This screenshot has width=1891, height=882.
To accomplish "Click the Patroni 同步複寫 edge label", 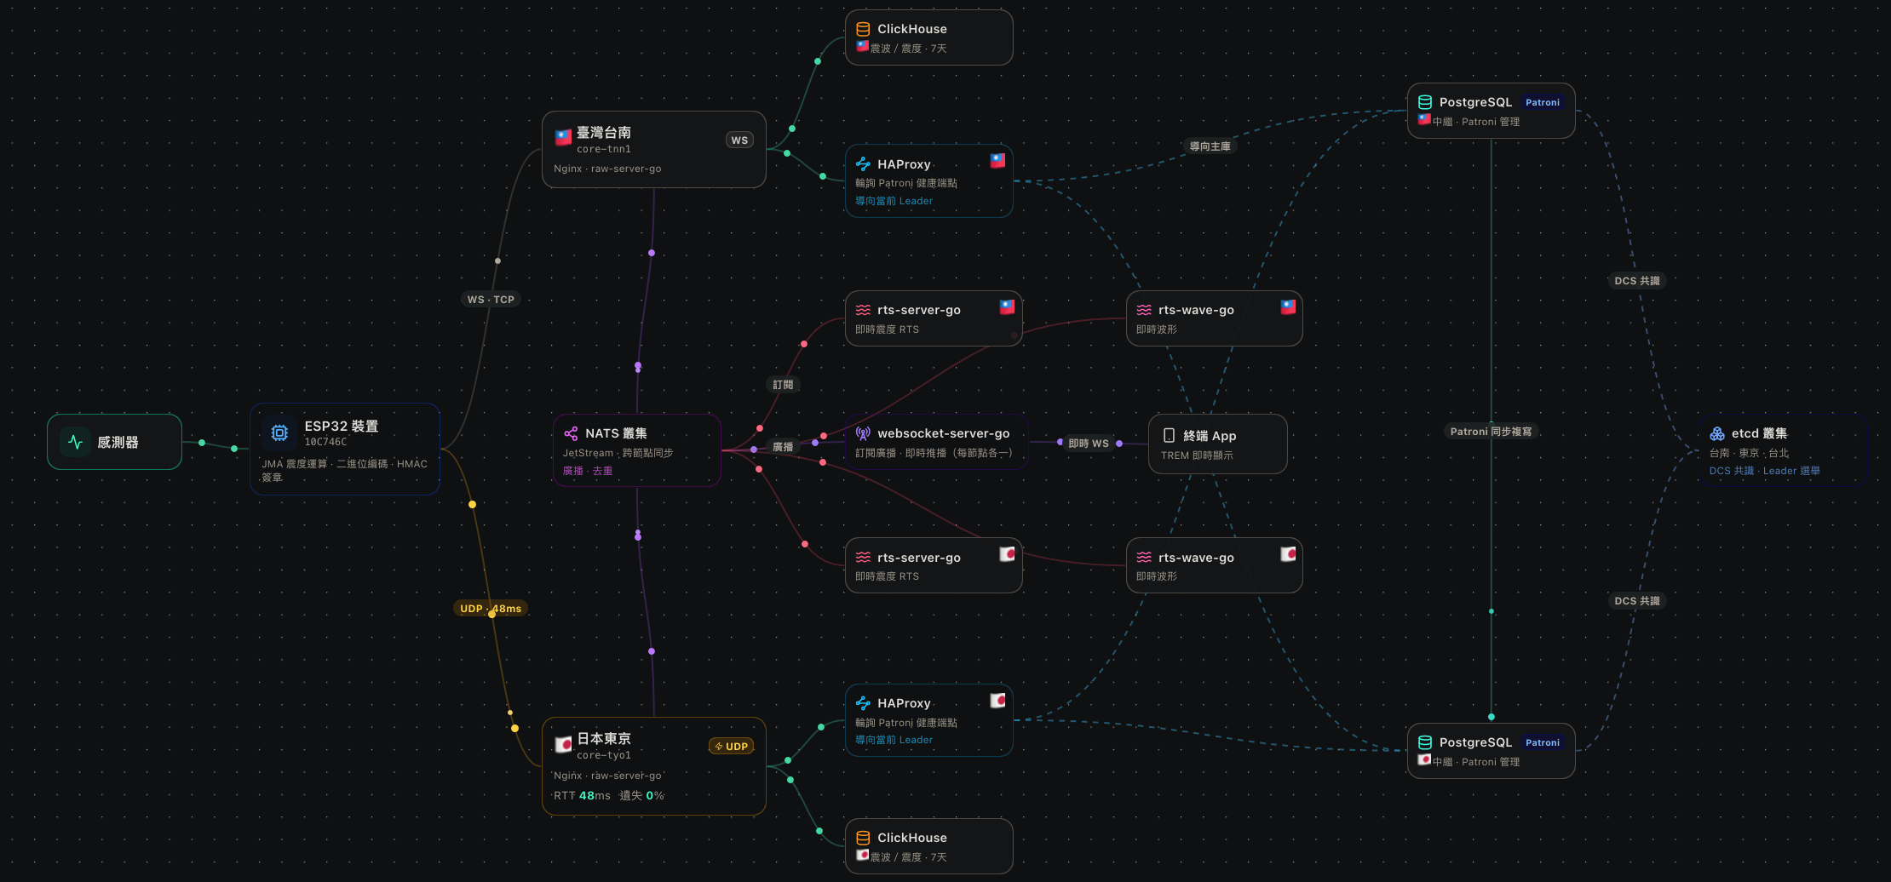I will (x=1491, y=432).
